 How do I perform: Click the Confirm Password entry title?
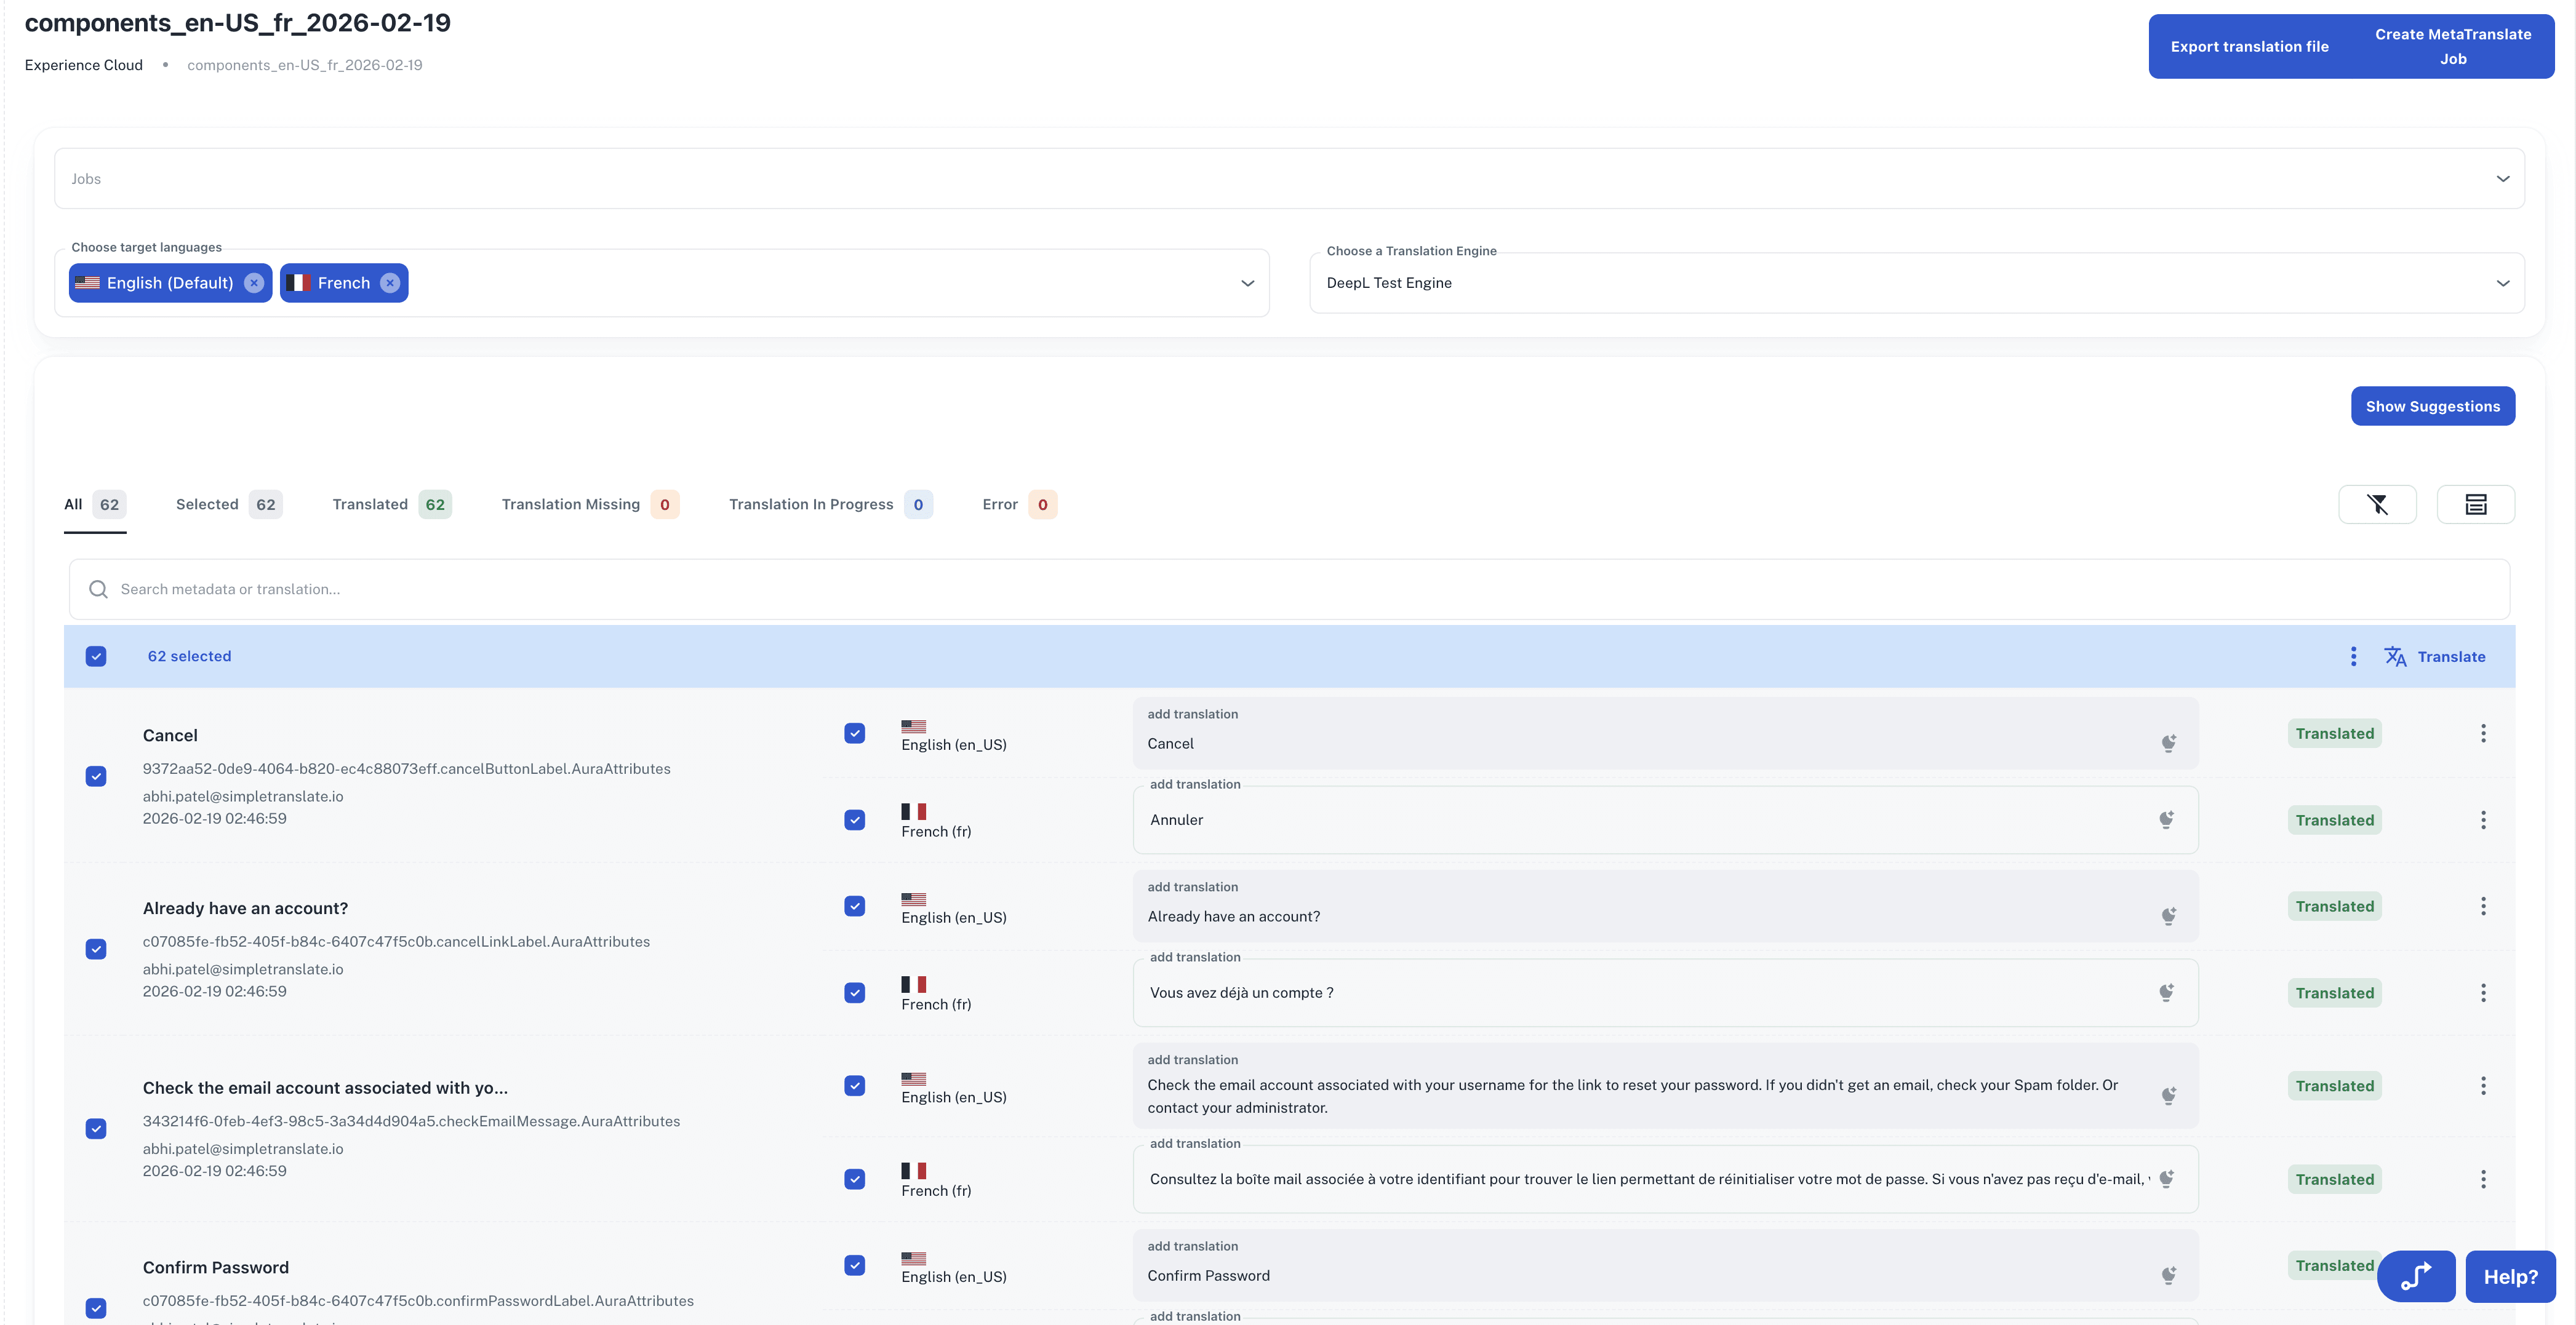(216, 1268)
